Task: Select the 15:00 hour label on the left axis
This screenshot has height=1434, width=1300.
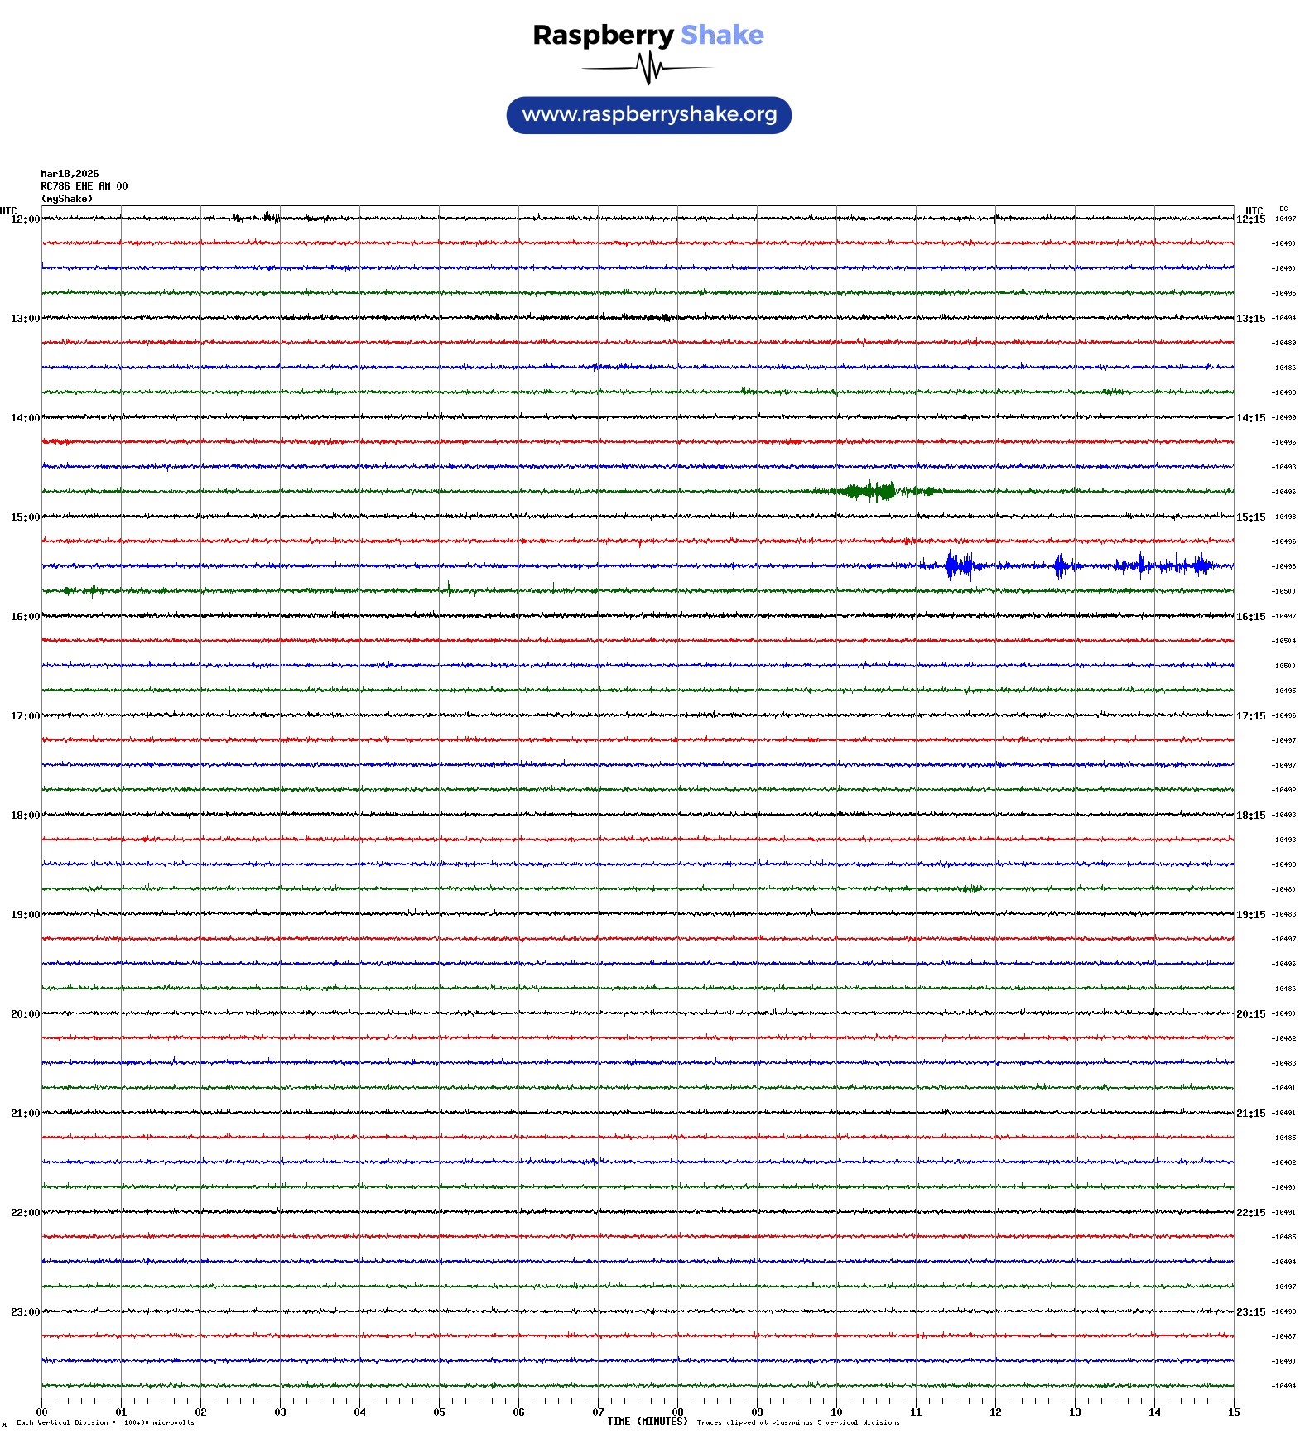Action: pos(25,517)
